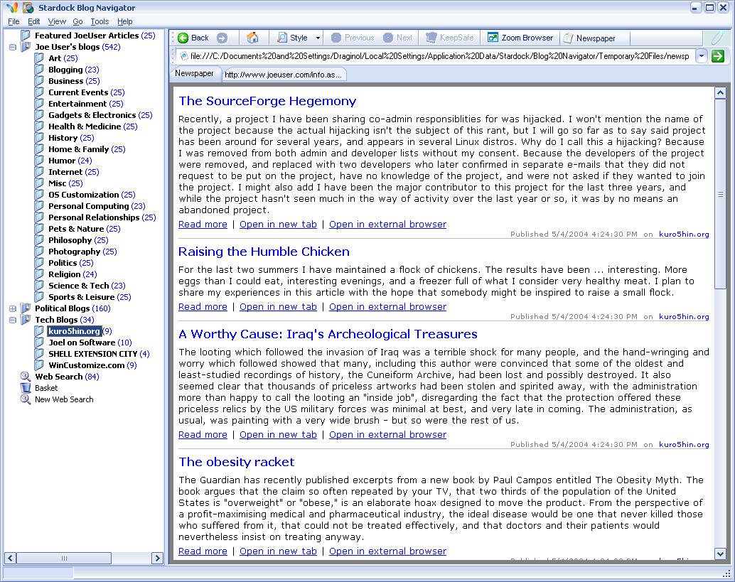Screen dimensions: 735x582
Task: Open the Tools menu
Action: click(x=100, y=21)
